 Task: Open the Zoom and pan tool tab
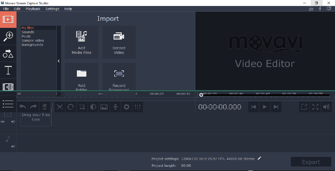[8, 37]
